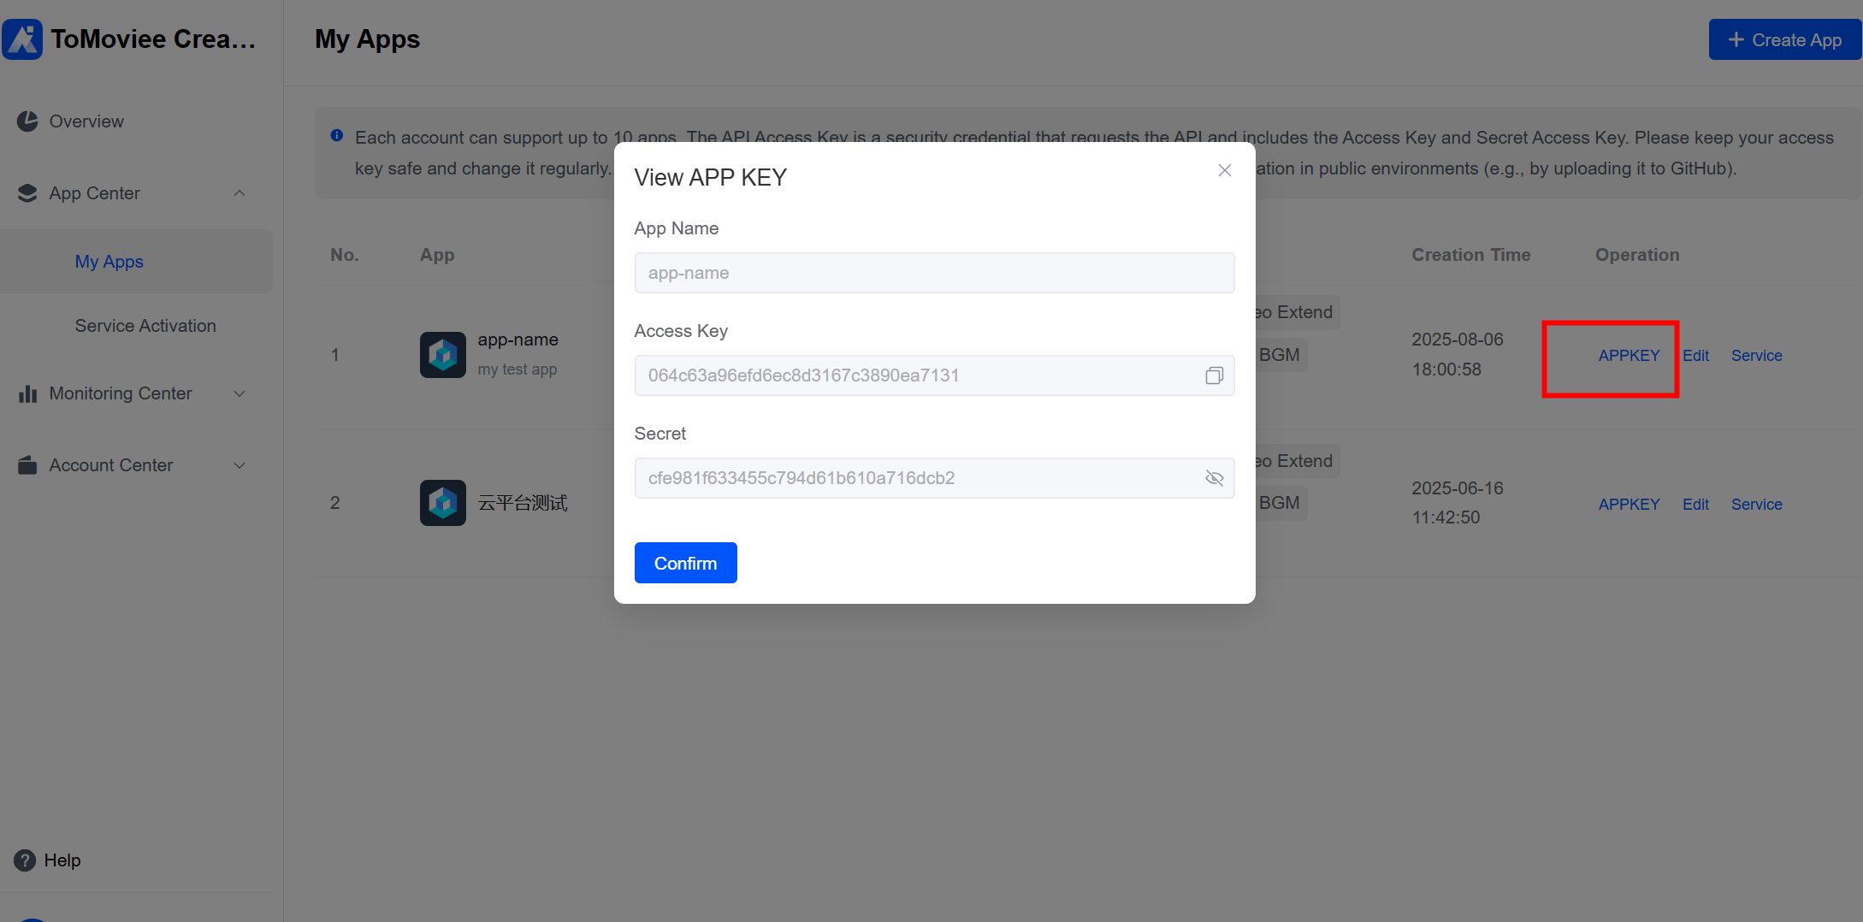The width and height of the screenshot is (1863, 922).
Task: Expand the Account Center chevron
Action: tap(240, 465)
